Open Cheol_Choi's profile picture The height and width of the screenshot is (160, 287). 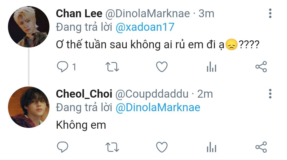[29, 107]
